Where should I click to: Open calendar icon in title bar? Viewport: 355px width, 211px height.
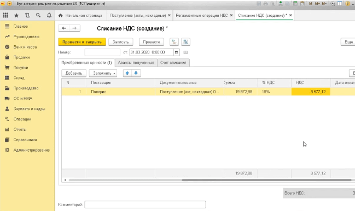click(x=302, y=4)
